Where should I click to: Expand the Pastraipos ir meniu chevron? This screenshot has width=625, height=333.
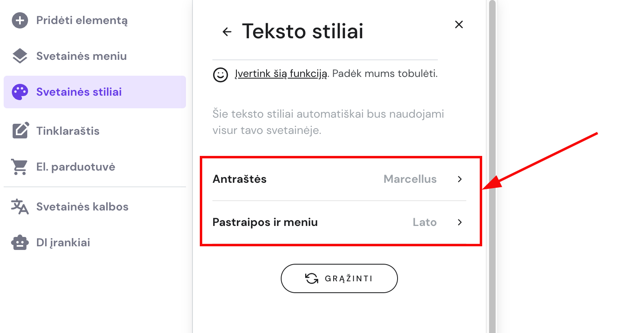coord(460,222)
